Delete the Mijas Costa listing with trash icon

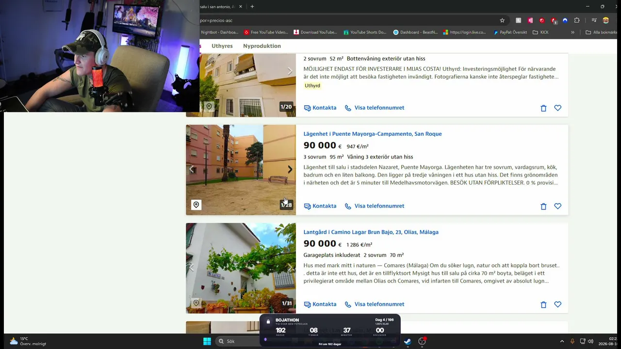pos(543,108)
